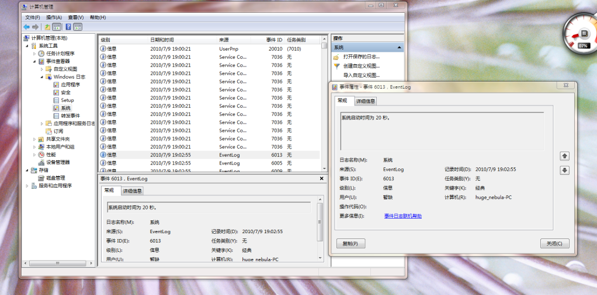Click the 事件日志联机帮助 link
The height and width of the screenshot is (295, 597).
point(402,216)
